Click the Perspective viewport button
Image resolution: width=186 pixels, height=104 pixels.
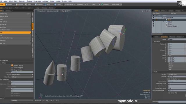pos(41,11)
